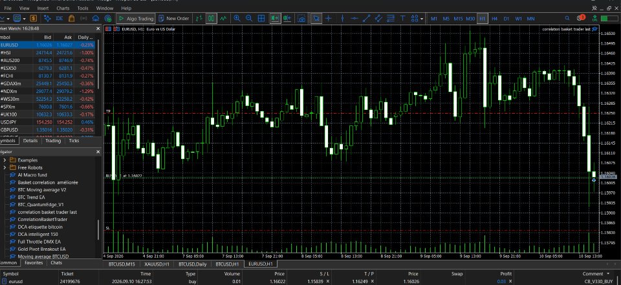Switch chart timeframe to MN
The width and height of the screenshot is (621, 285).
click(x=530, y=19)
